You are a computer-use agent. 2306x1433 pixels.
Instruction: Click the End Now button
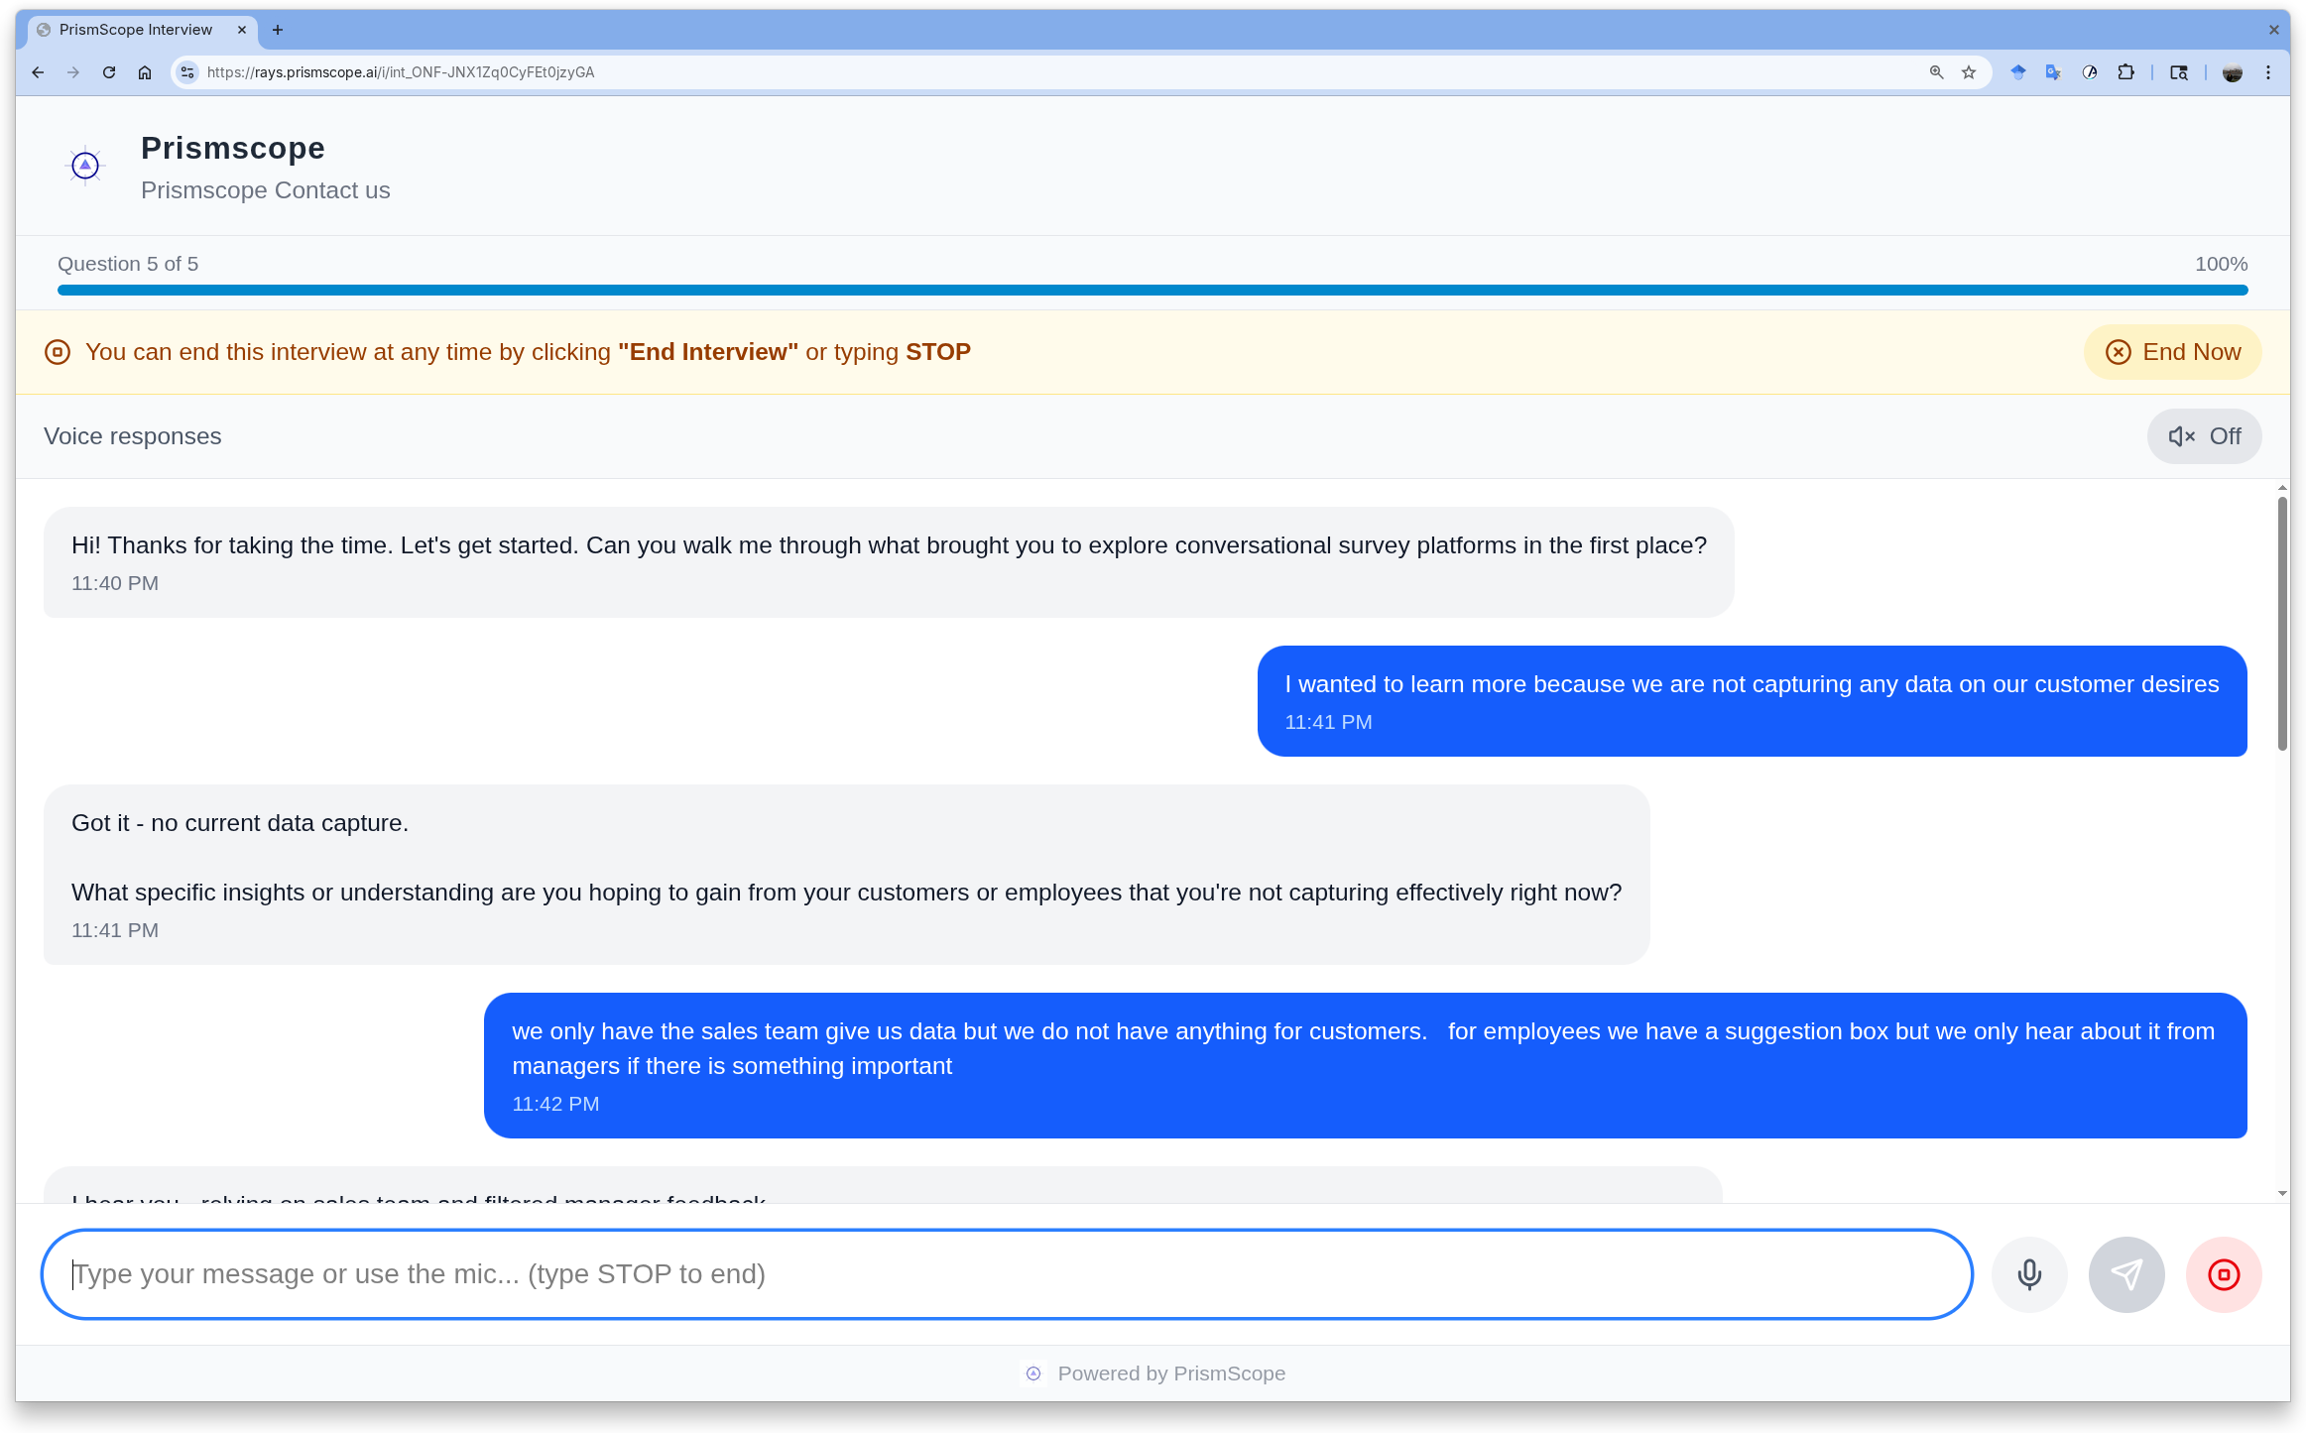click(x=2172, y=352)
